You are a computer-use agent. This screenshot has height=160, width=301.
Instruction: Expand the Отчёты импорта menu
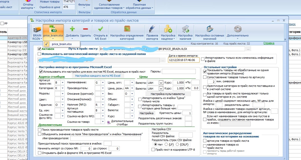(x=28, y=6)
